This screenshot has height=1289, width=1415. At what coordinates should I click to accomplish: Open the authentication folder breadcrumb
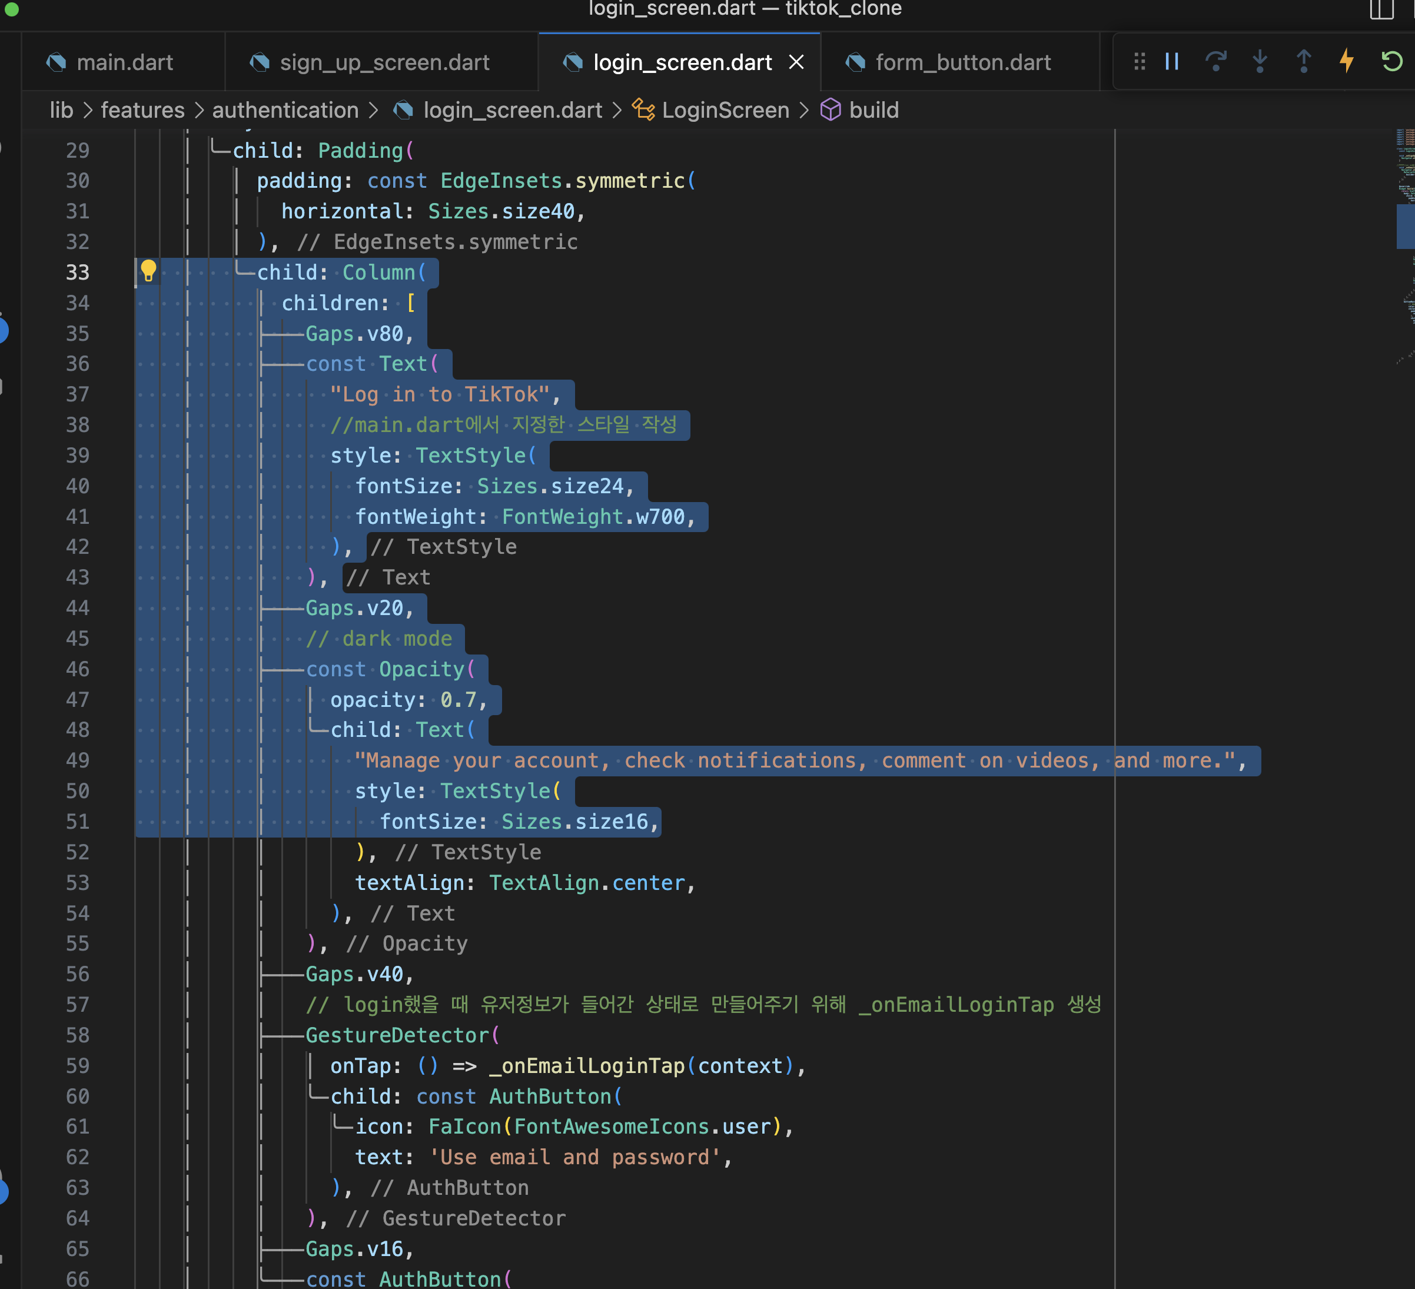tap(285, 110)
